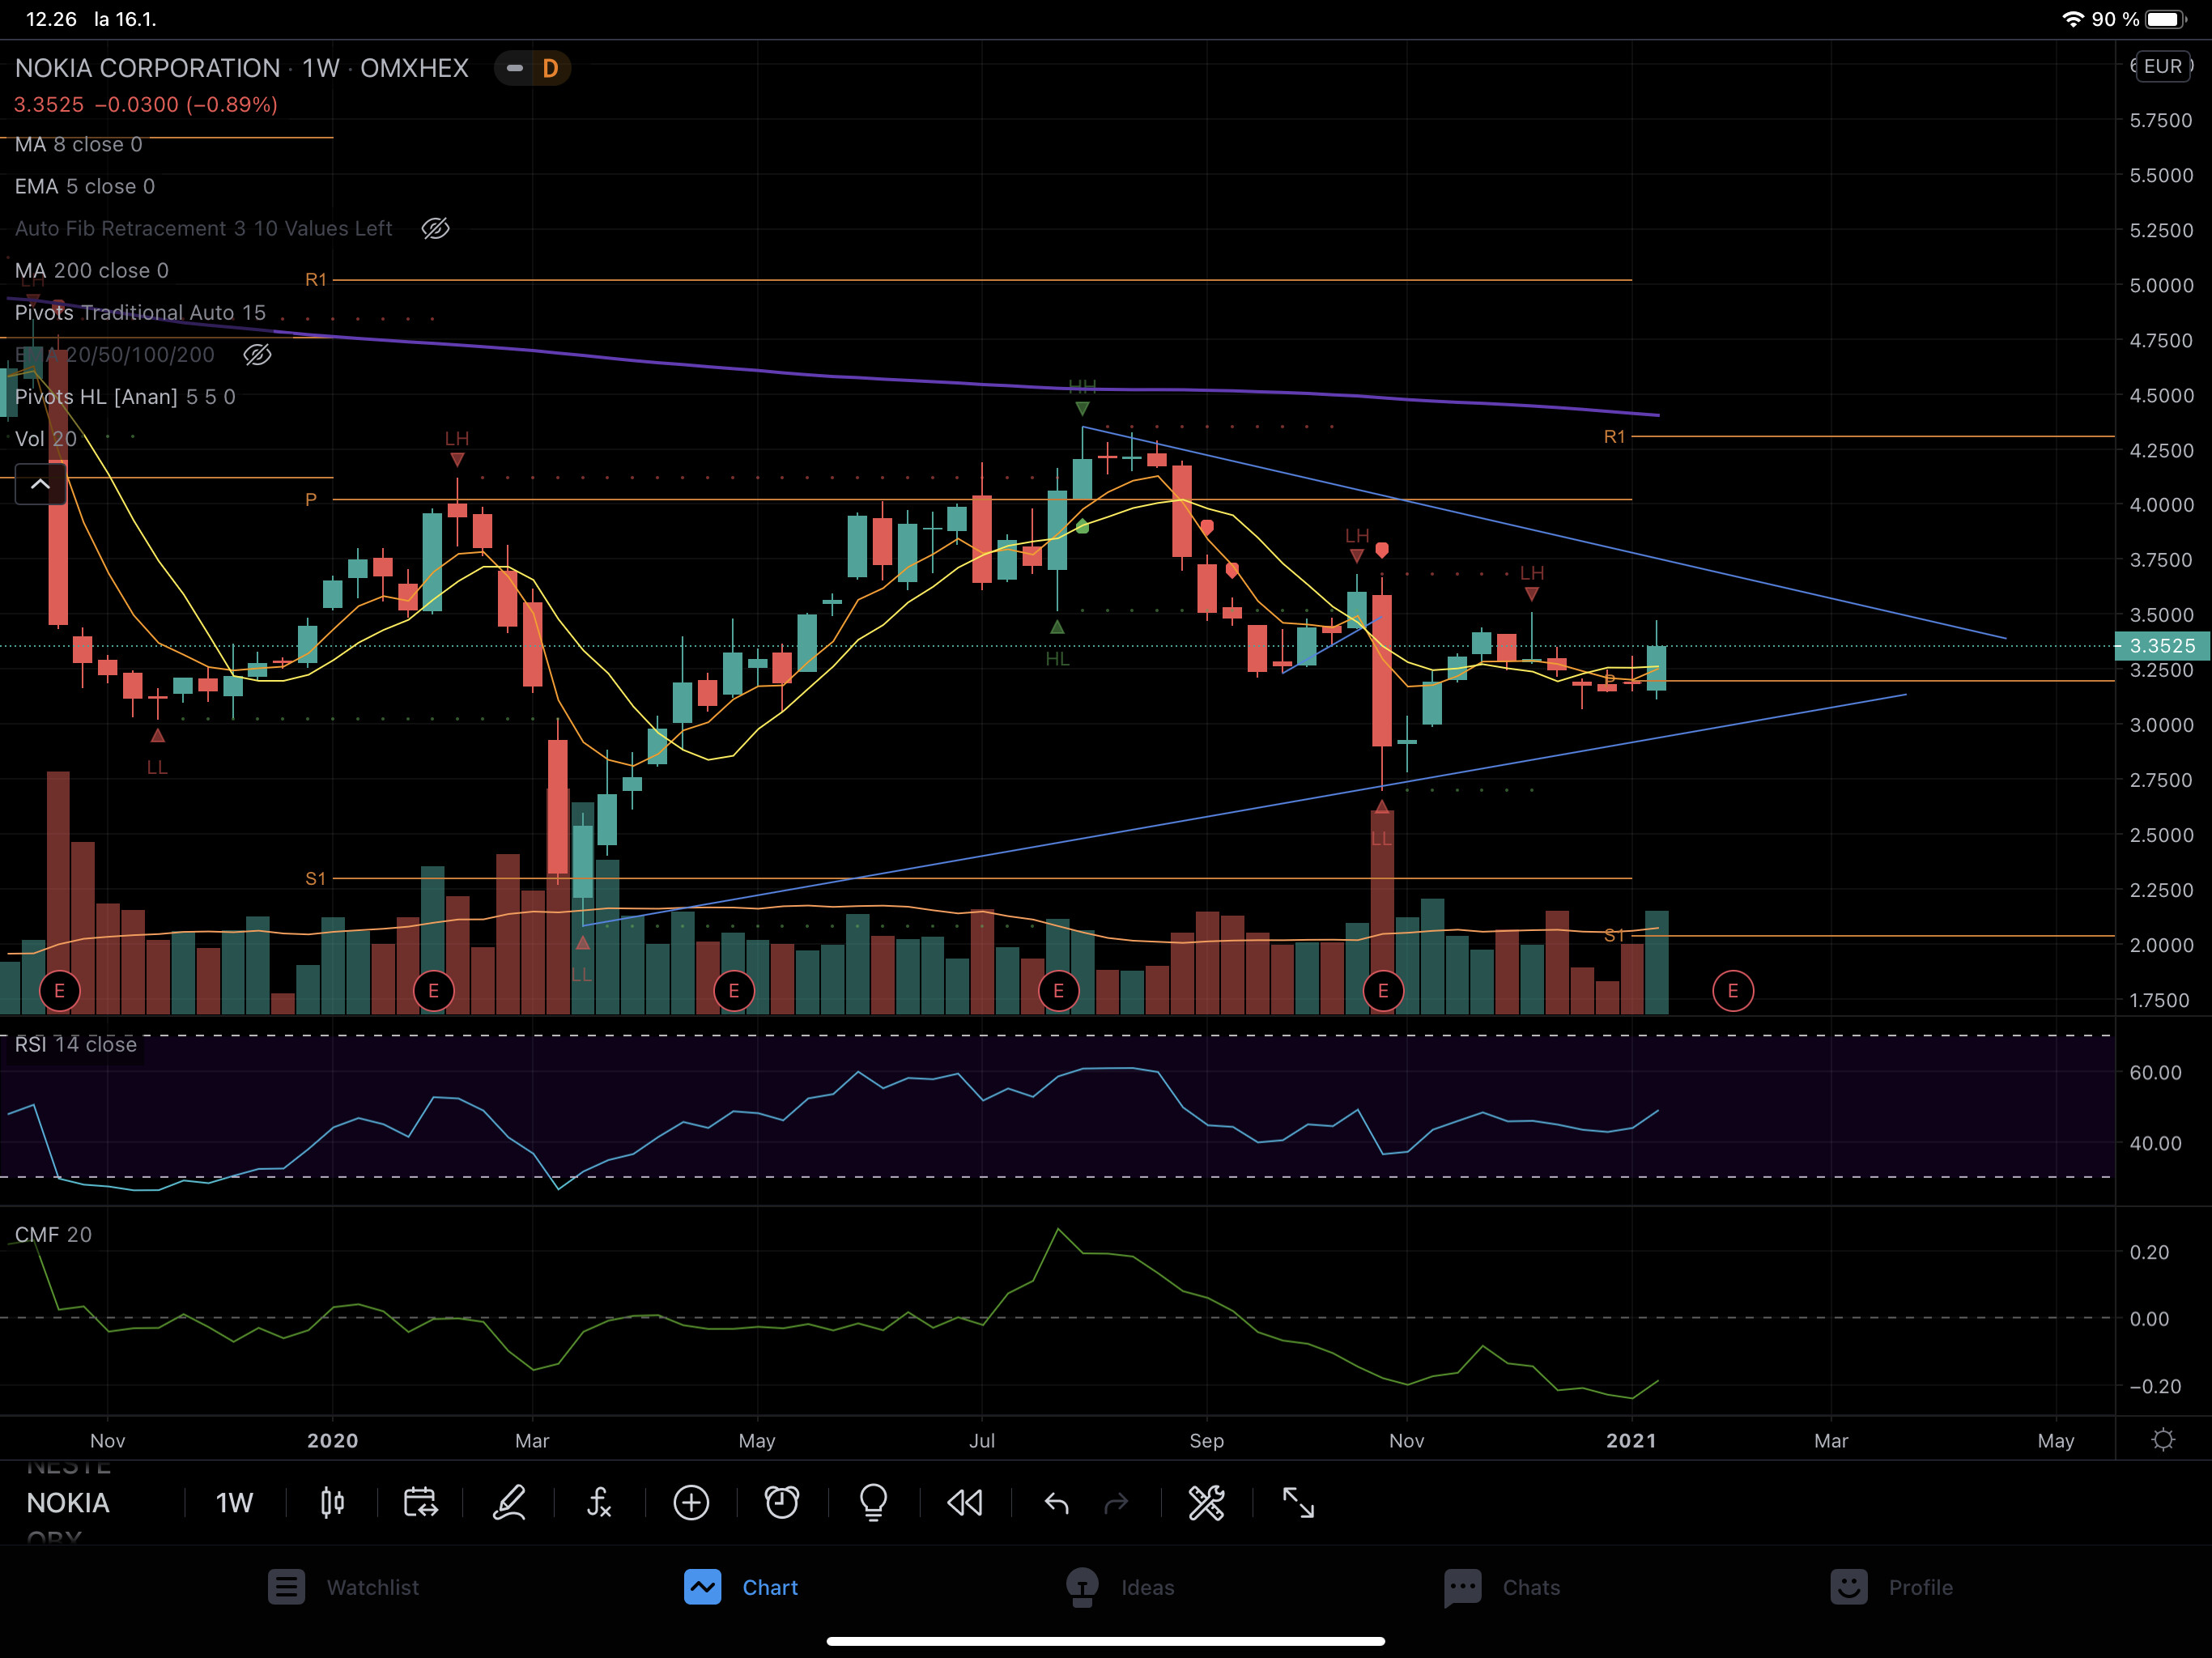Select the EMA 5 close indicator label

(85, 186)
